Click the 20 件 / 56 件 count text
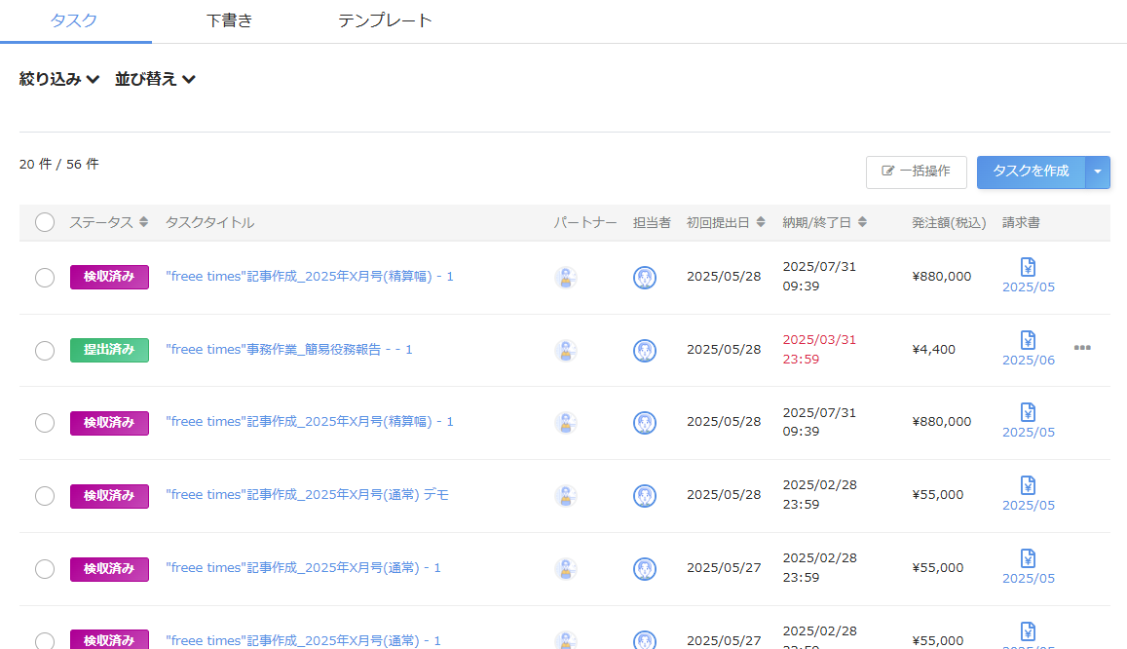1127x649 pixels. click(x=59, y=164)
